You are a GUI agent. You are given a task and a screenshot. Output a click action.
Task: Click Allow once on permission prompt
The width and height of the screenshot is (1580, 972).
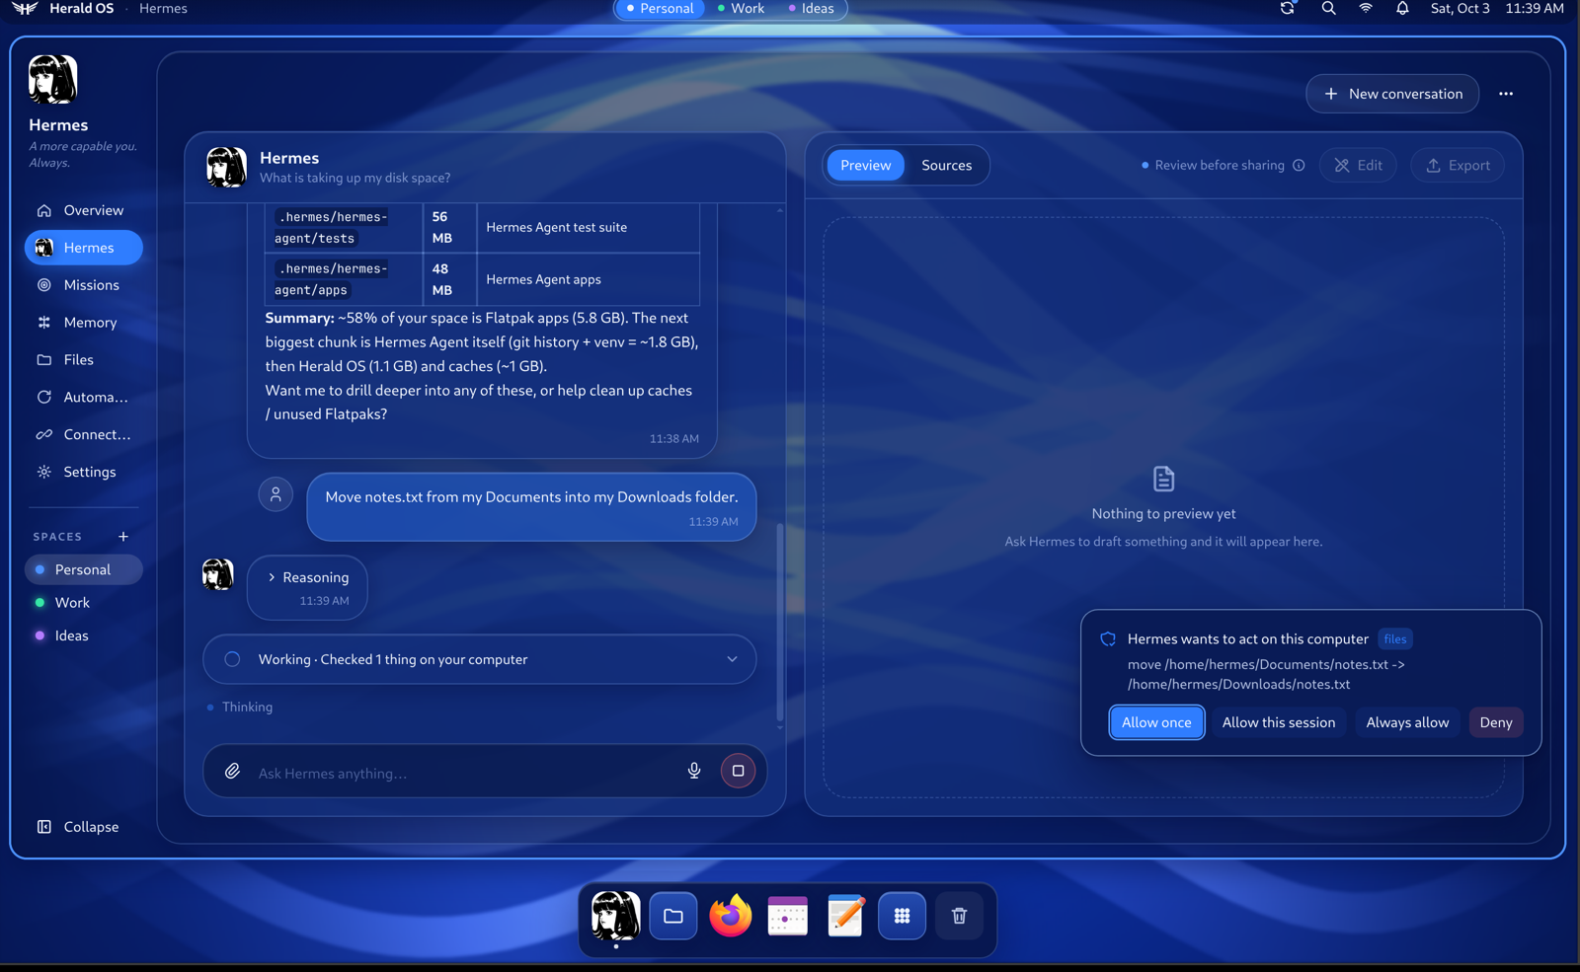coord(1156,722)
